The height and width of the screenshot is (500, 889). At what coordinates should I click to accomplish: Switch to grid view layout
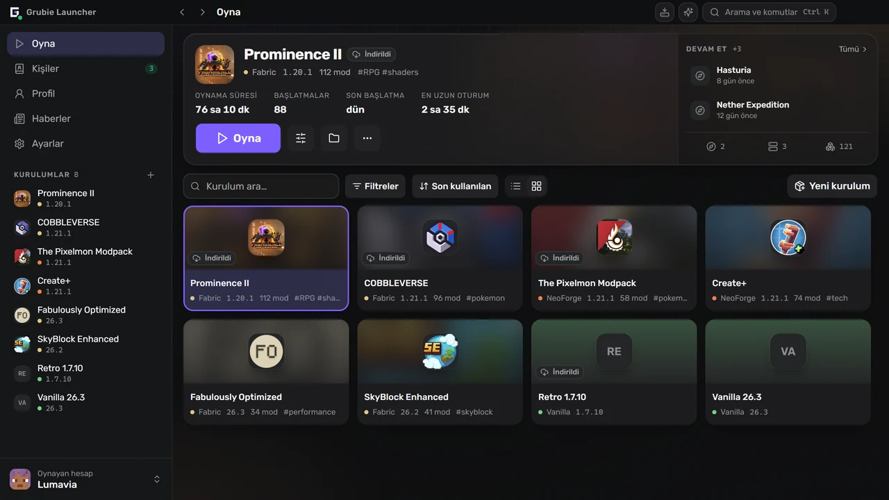tap(536, 186)
